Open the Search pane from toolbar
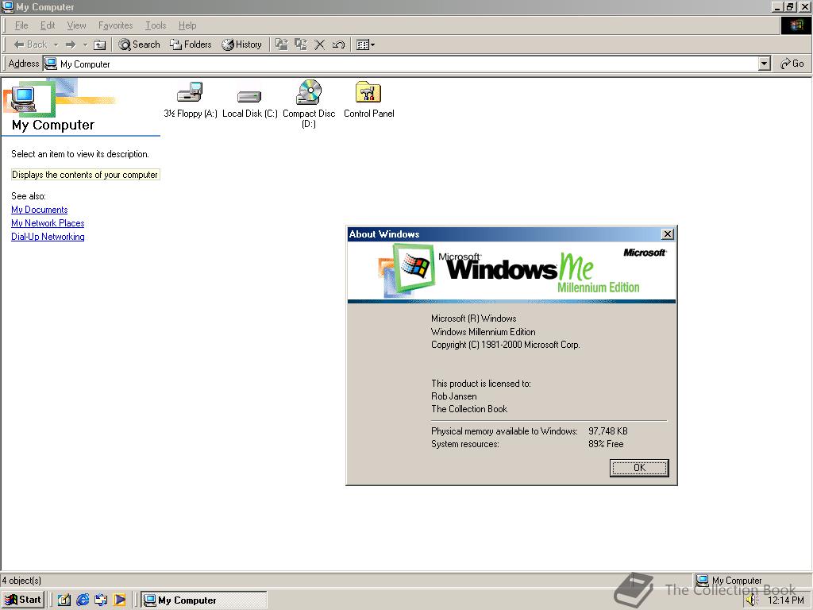 tap(139, 44)
